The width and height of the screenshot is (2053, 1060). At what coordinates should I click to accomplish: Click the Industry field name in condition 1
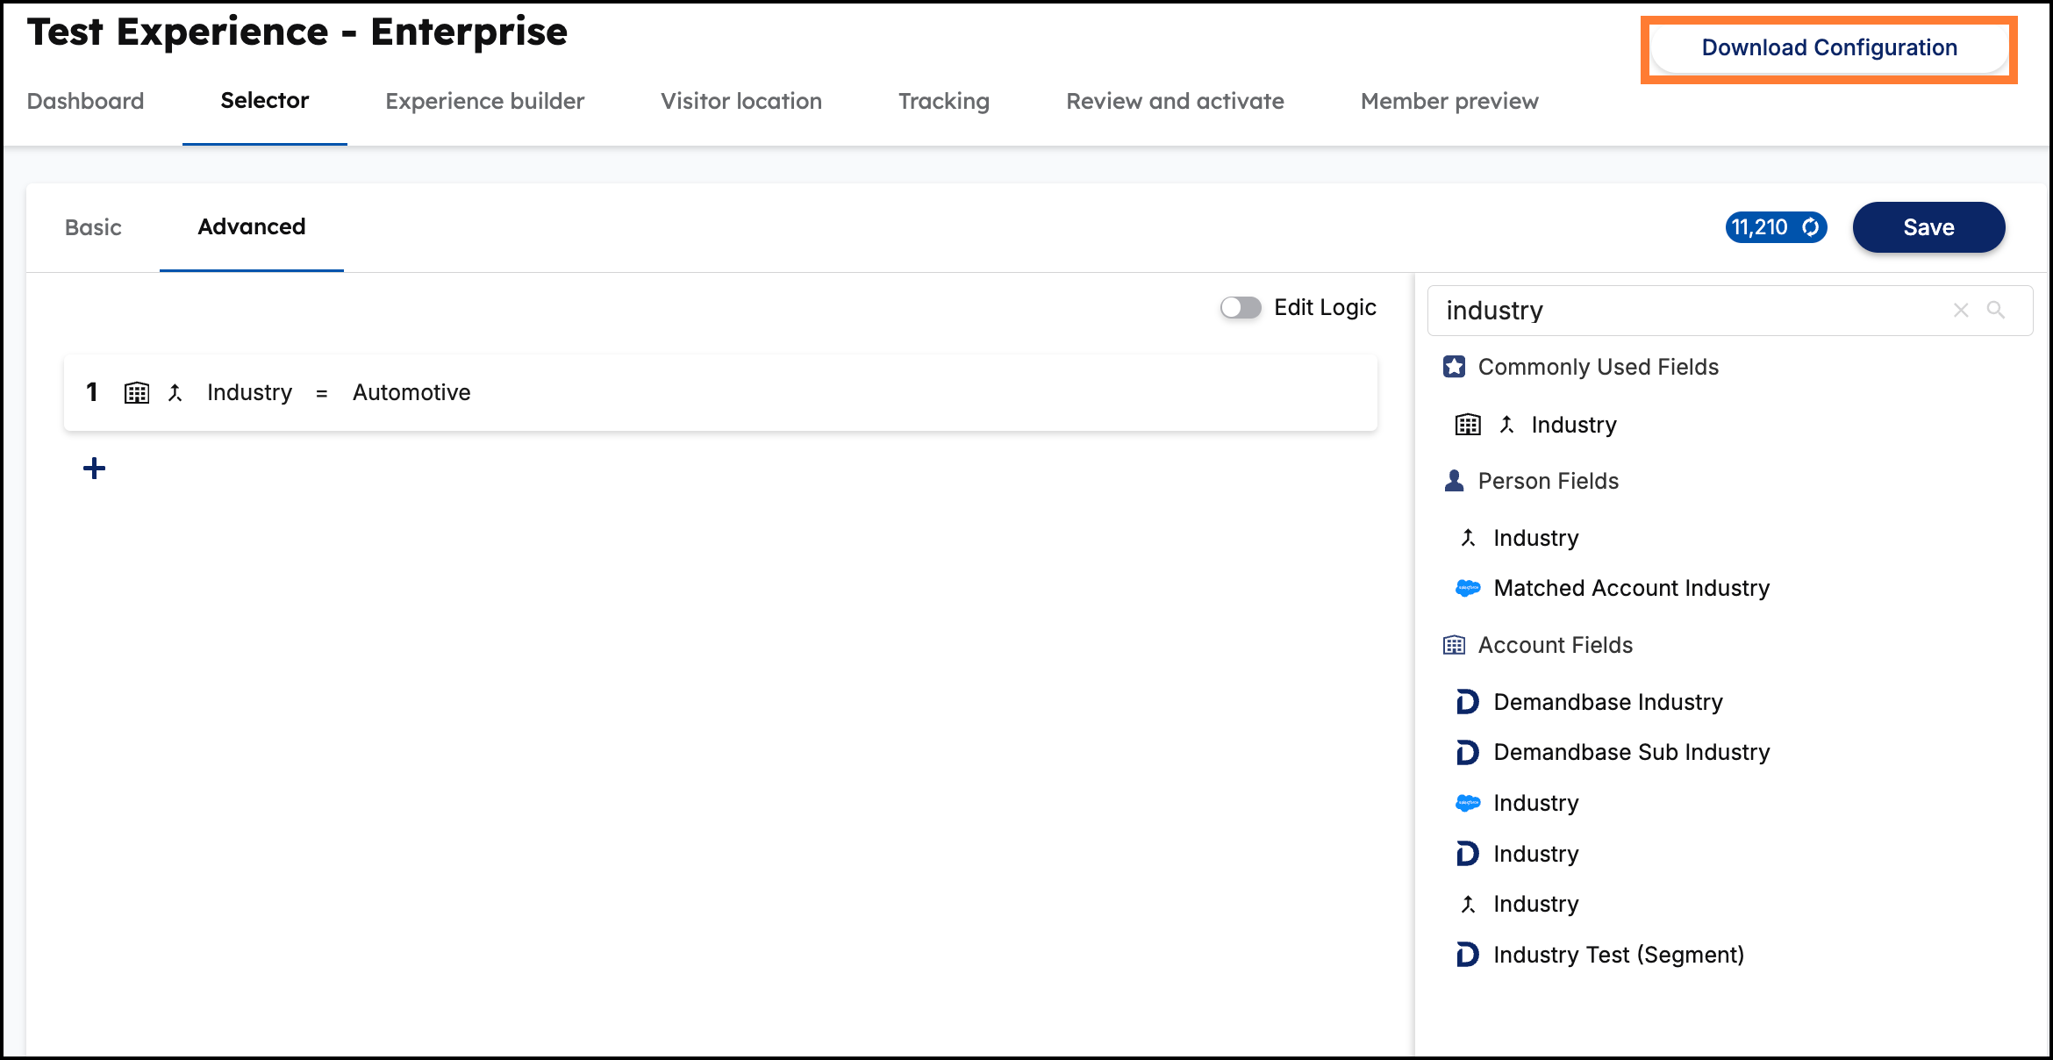tap(250, 392)
